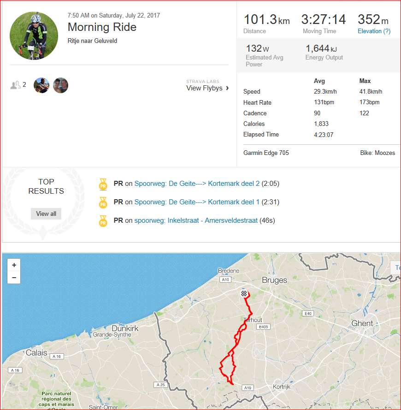Click the PR medal icon for deel 2
Image resolution: width=401 pixels, height=410 pixels.
pos(103,184)
